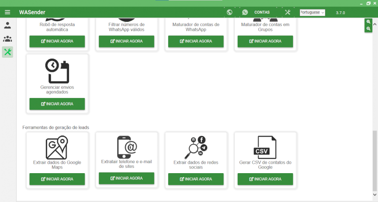Viewport: 378px width, 202px height.
Task: Minimize the WASender window
Action: point(361,4)
